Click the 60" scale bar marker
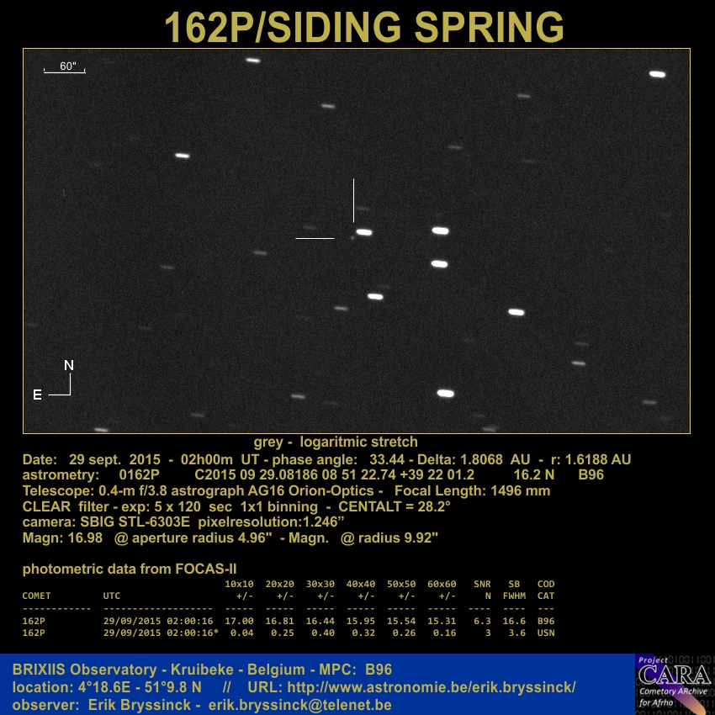The width and height of the screenshot is (715, 715). [x=65, y=68]
